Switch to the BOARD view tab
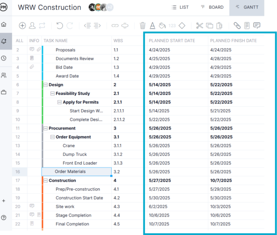The height and width of the screenshot is (235, 277). [x=212, y=7]
